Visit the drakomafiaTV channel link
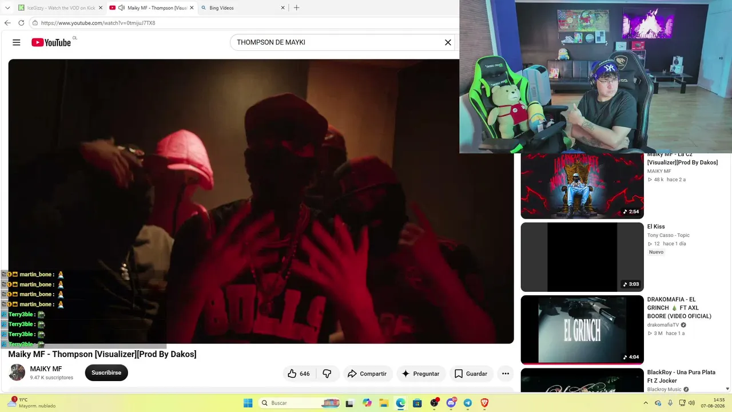This screenshot has width=732, height=412. (x=663, y=325)
